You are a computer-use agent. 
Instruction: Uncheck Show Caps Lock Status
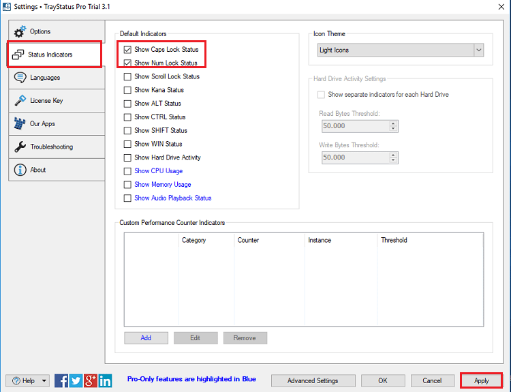[x=127, y=50]
